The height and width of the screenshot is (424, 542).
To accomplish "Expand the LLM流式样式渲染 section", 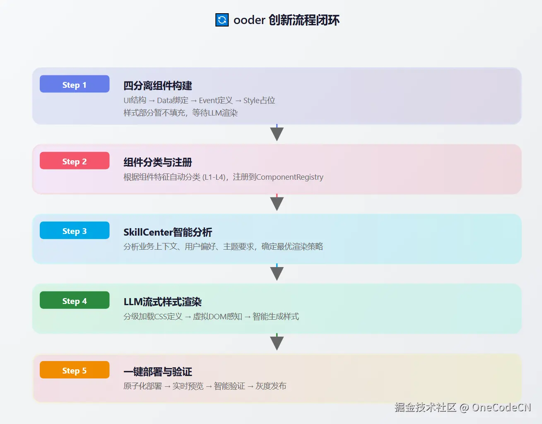I will tap(163, 301).
